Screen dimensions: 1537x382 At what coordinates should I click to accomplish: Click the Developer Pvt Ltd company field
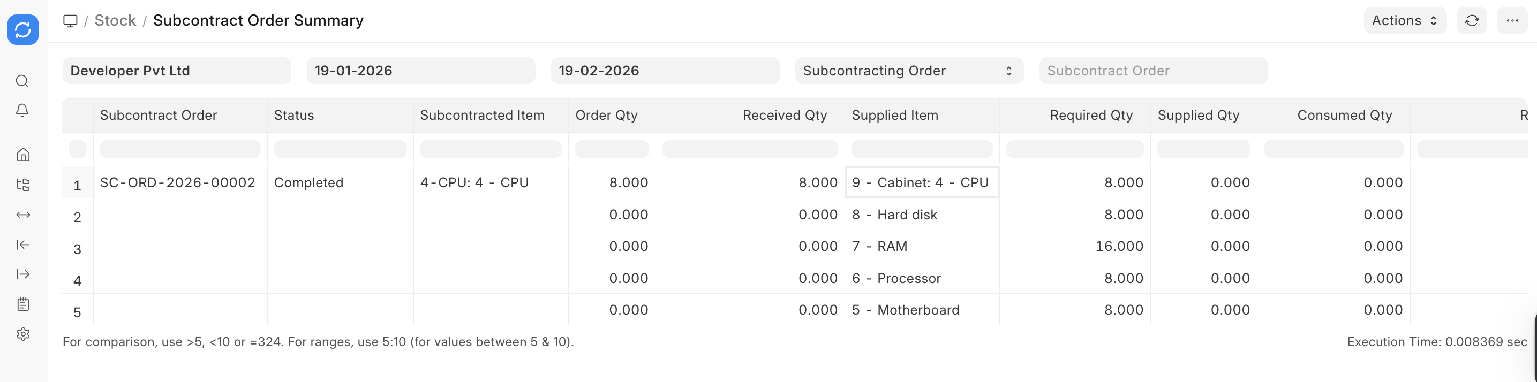tap(177, 71)
